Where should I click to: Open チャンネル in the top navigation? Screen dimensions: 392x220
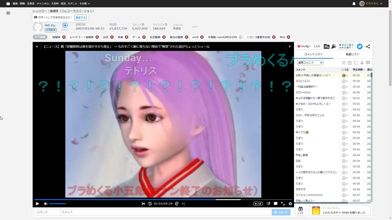coord(43,4)
